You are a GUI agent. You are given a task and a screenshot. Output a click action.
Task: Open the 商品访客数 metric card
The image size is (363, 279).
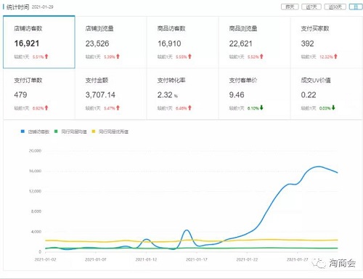click(182, 42)
